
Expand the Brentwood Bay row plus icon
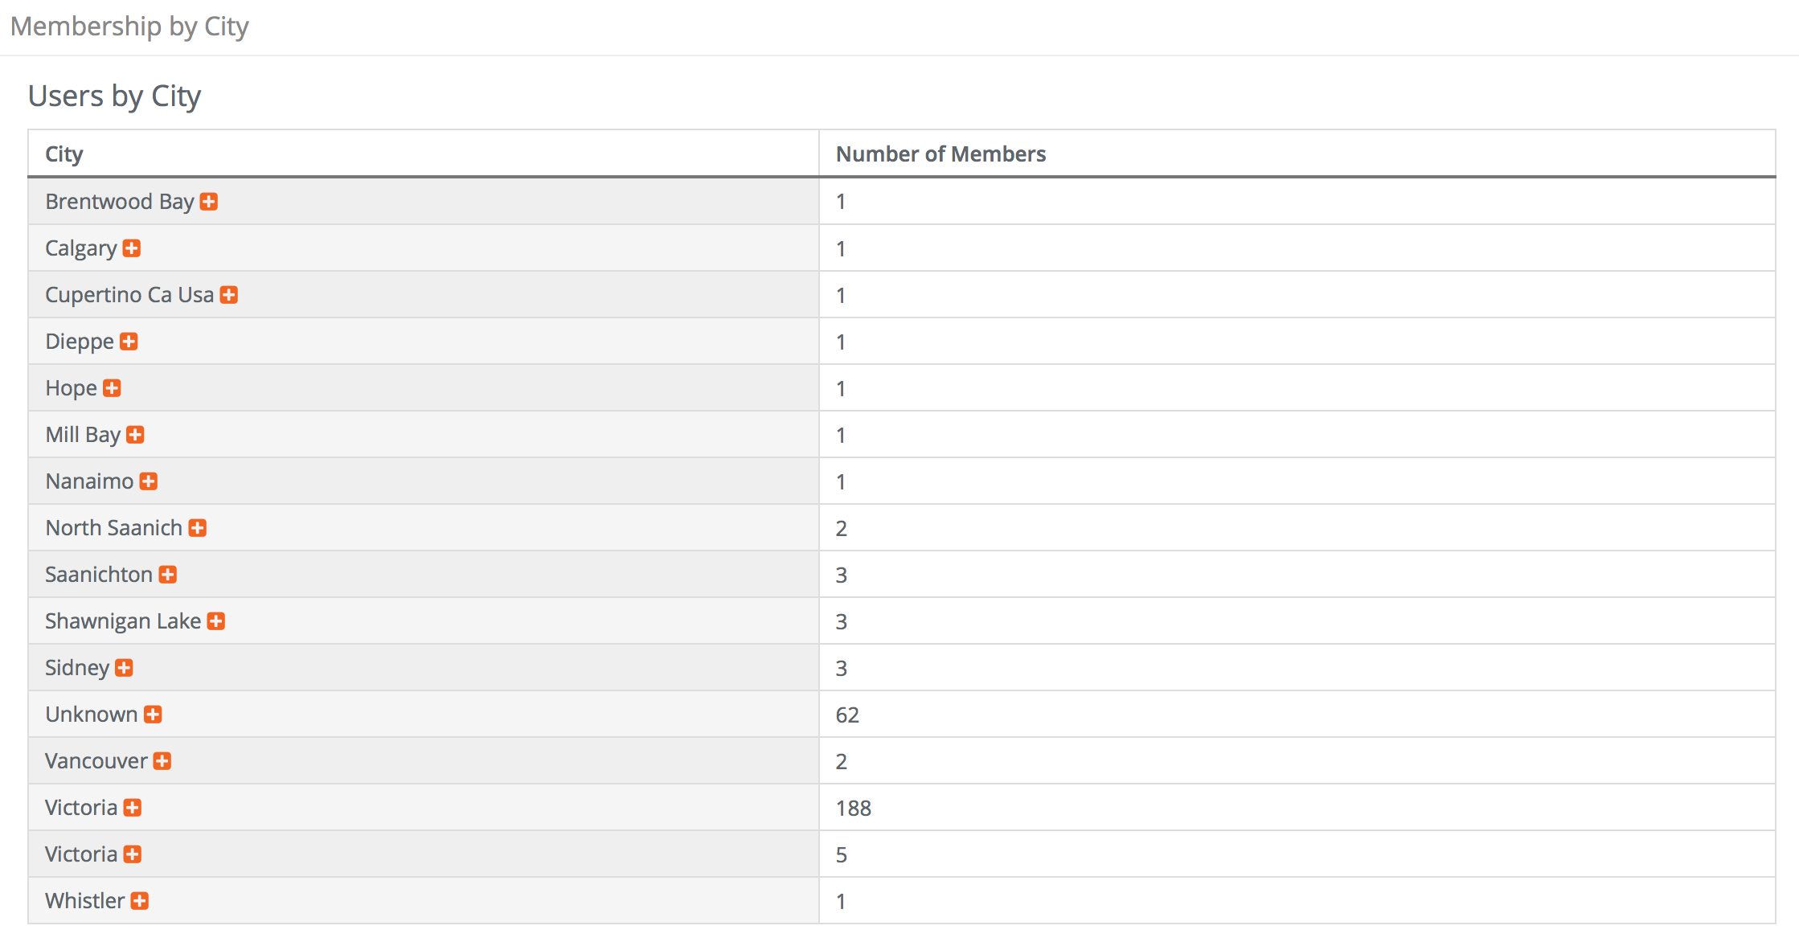[x=209, y=202]
